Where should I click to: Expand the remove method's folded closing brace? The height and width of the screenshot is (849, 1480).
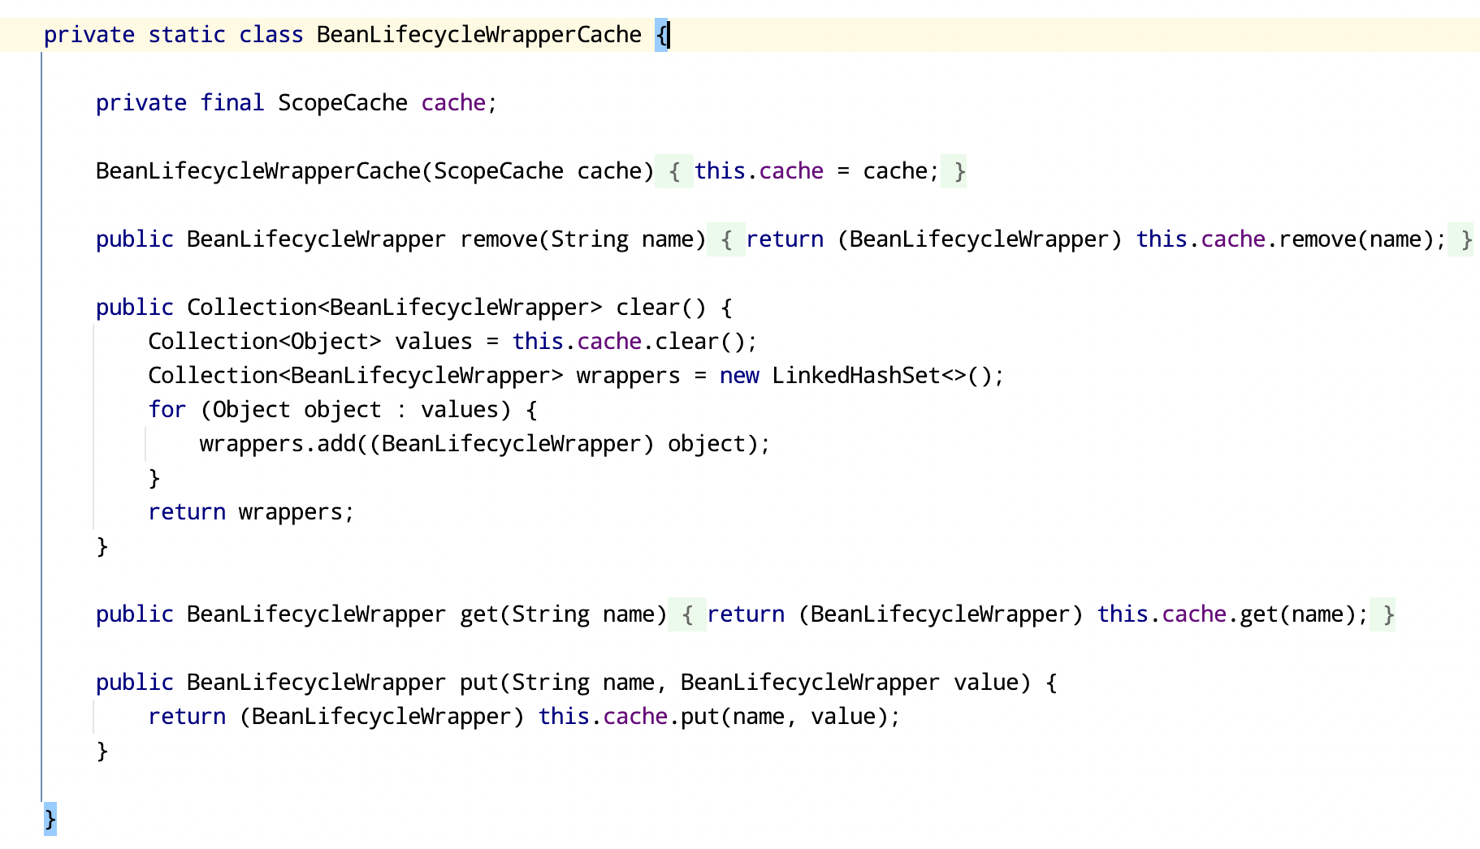tap(1461, 239)
